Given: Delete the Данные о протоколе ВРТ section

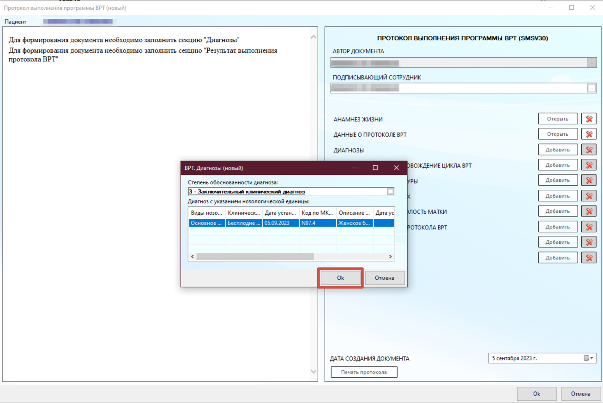Looking at the screenshot, I should pos(589,134).
